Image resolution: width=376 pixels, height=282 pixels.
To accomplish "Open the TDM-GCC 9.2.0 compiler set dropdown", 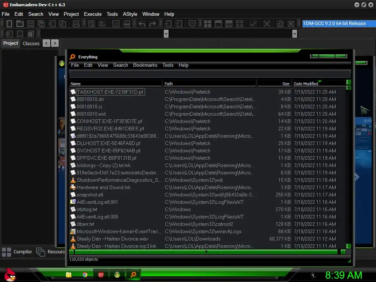I will [x=339, y=23].
